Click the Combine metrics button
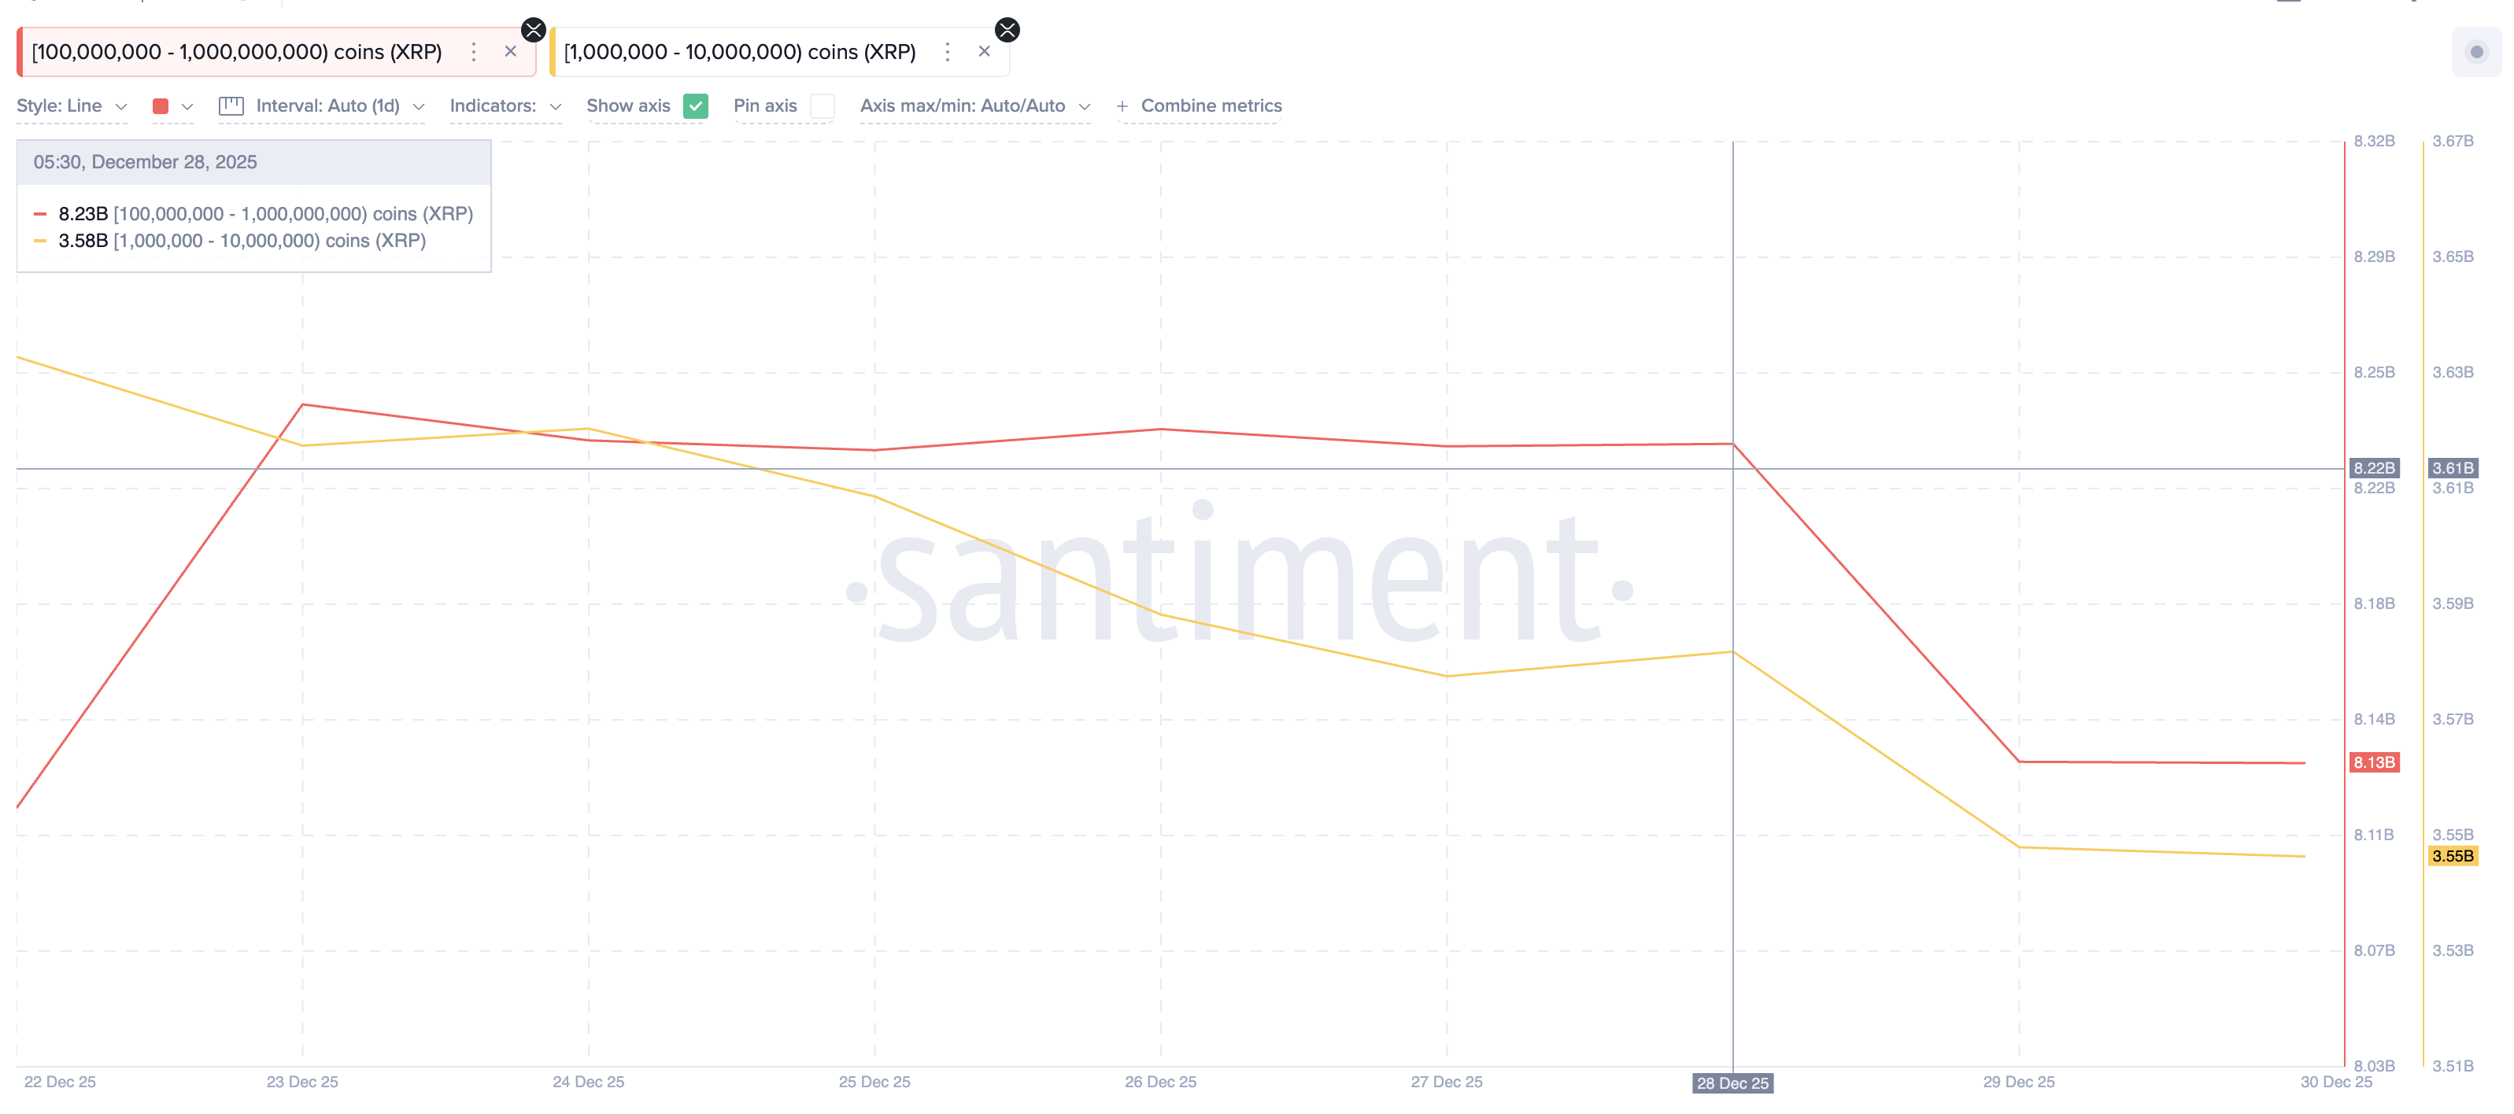 pos(1210,106)
